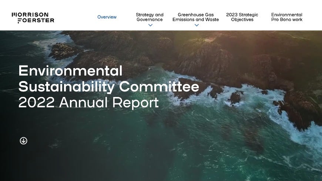Open the Overview navigation item
The image size is (322, 181).
tap(107, 17)
